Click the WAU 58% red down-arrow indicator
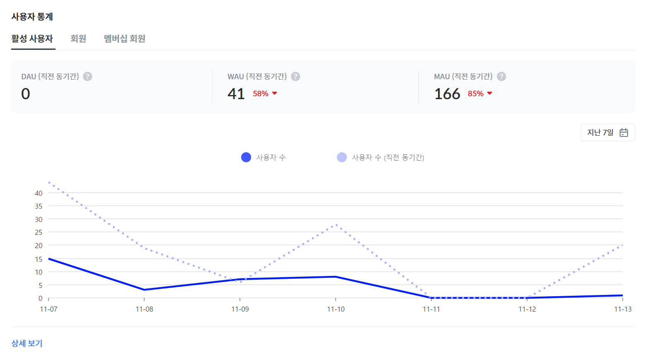The height and width of the screenshot is (363, 646). pyautogui.click(x=274, y=93)
